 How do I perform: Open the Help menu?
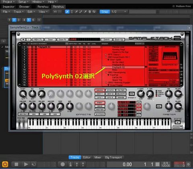coord(52,2)
